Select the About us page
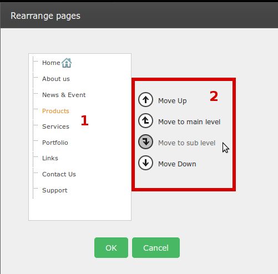The height and width of the screenshot is (274, 278). pyautogui.click(x=56, y=79)
